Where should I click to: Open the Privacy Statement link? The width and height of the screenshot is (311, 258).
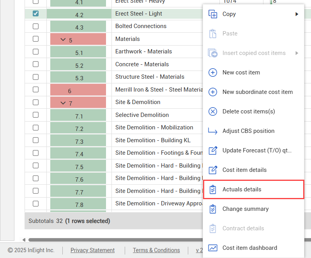(92, 250)
